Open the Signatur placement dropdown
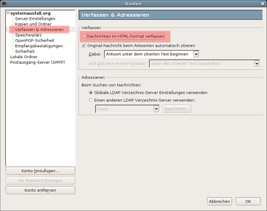 coord(204,63)
